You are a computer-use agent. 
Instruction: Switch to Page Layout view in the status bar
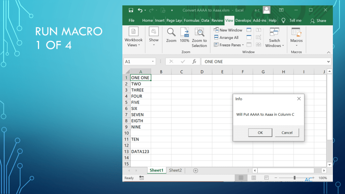(254, 178)
